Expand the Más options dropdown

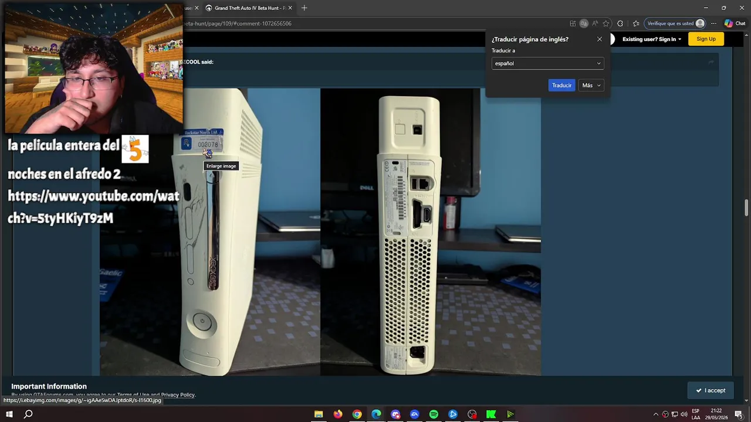pyautogui.click(x=591, y=86)
